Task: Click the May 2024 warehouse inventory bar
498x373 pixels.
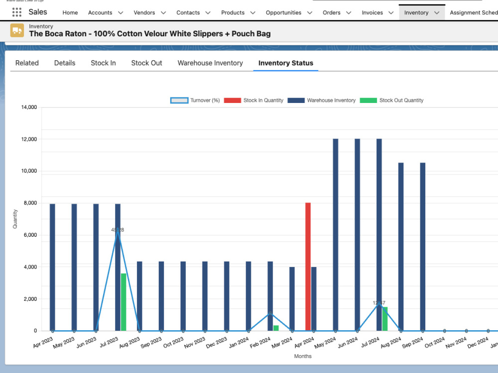Action: coord(336,235)
